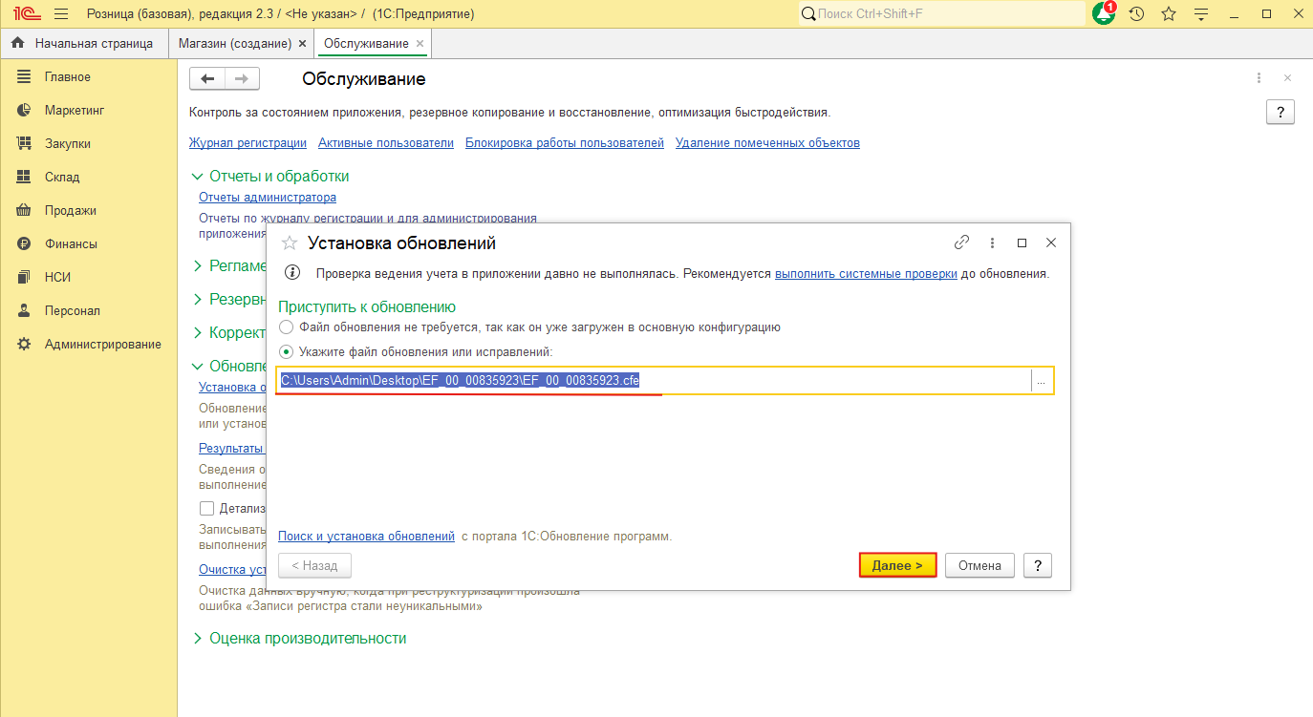Open notifications bell icon
The image size is (1313, 717).
(1104, 14)
